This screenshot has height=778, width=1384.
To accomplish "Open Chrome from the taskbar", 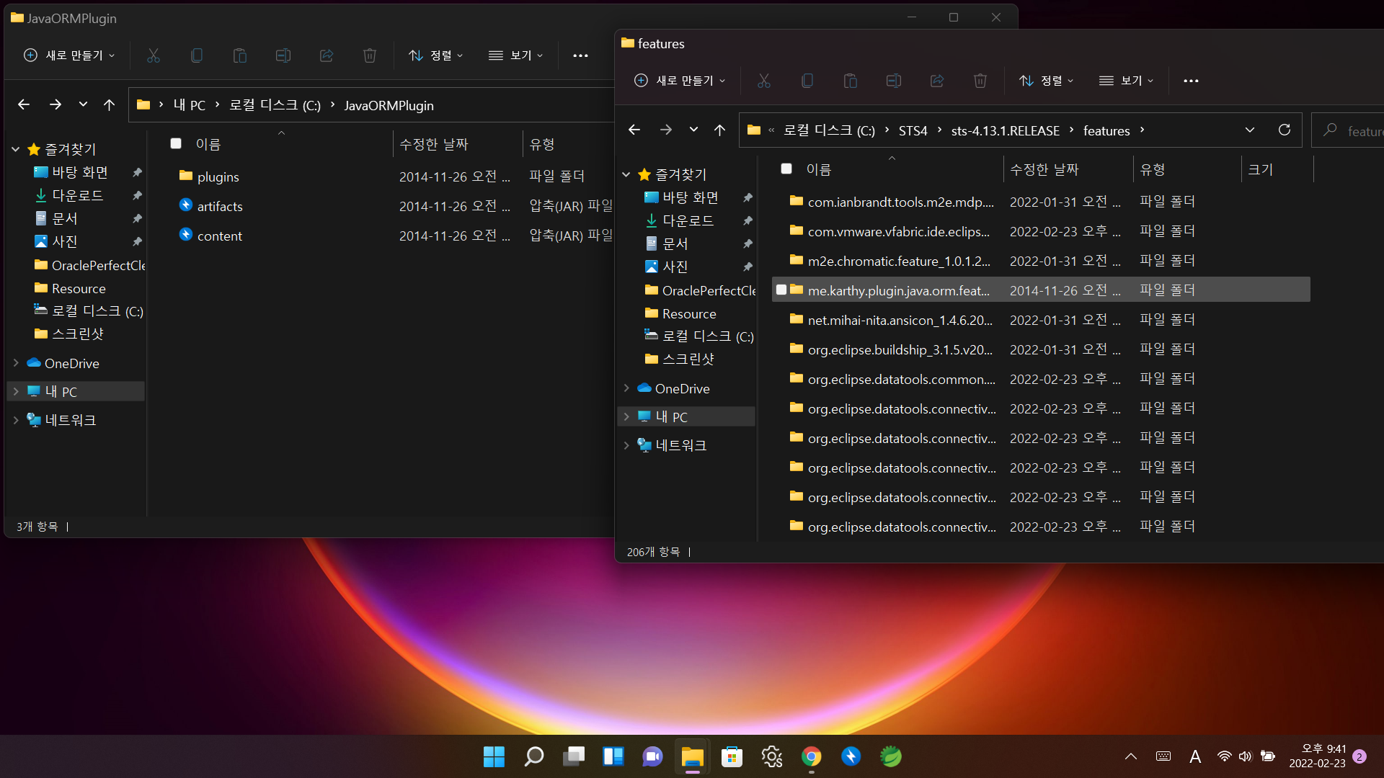I will pos(811,756).
